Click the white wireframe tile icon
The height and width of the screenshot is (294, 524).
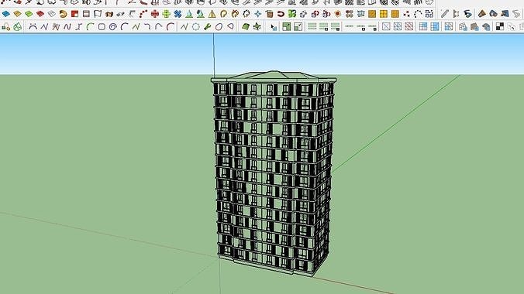point(51,14)
